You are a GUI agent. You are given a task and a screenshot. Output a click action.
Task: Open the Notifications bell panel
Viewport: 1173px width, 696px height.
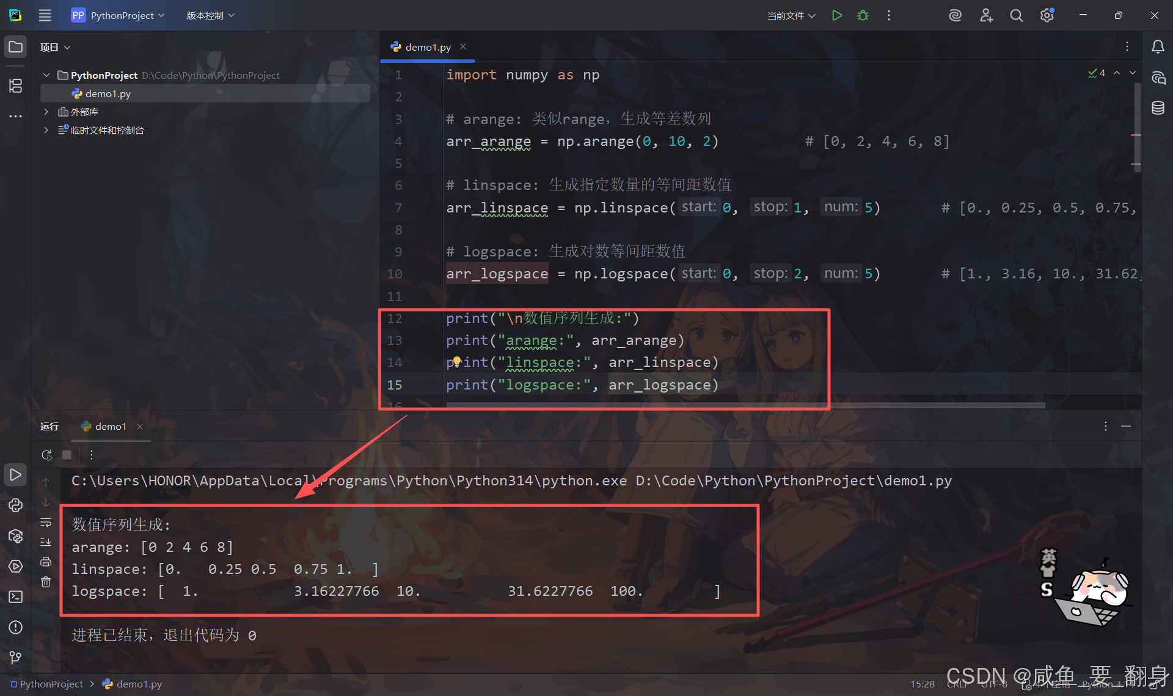pos(1158,47)
